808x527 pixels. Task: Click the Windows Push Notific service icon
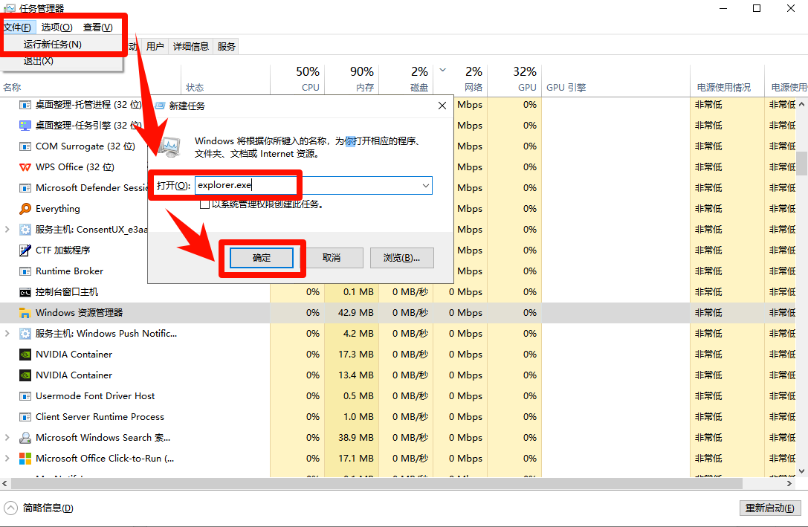tap(25, 334)
